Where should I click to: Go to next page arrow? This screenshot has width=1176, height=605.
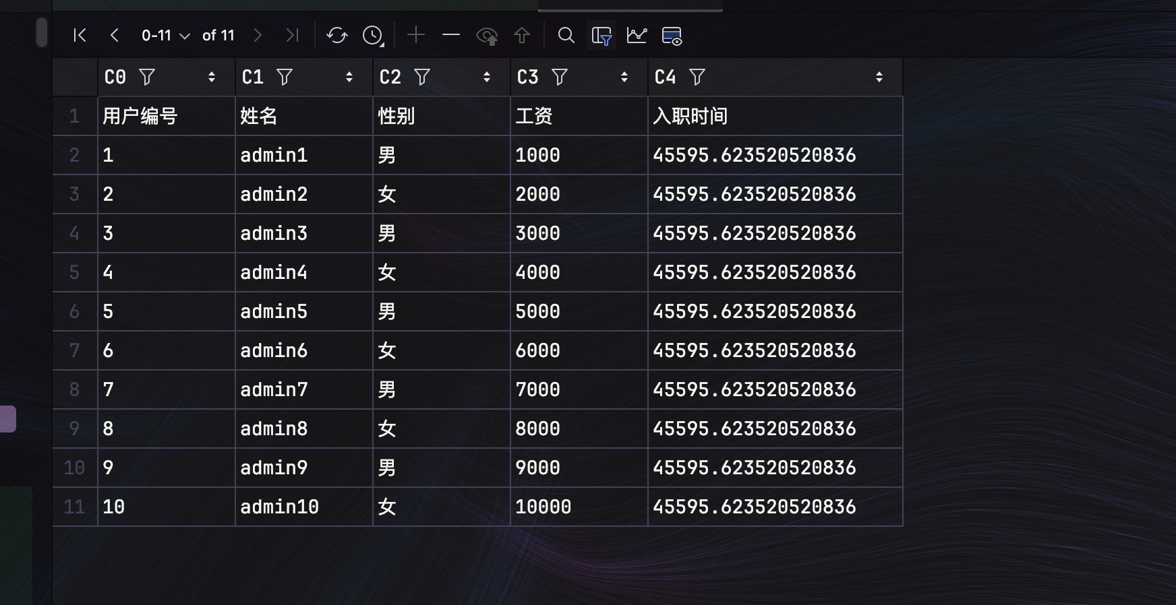tap(257, 35)
